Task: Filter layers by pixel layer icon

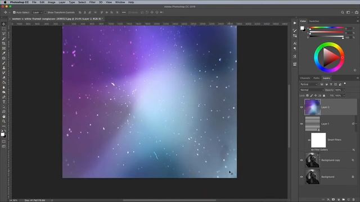Action: click(322, 84)
